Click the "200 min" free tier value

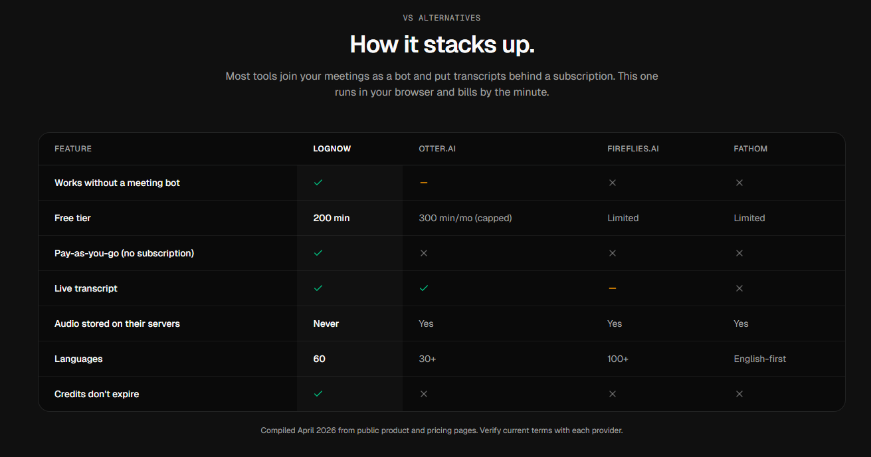(332, 218)
